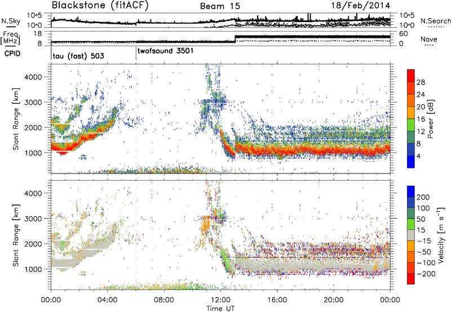Image resolution: width=451 pixels, height=312 pixels.
Task: Click the 'Freq. [MHz]' axis label
Action: click(x=10, y=38)
